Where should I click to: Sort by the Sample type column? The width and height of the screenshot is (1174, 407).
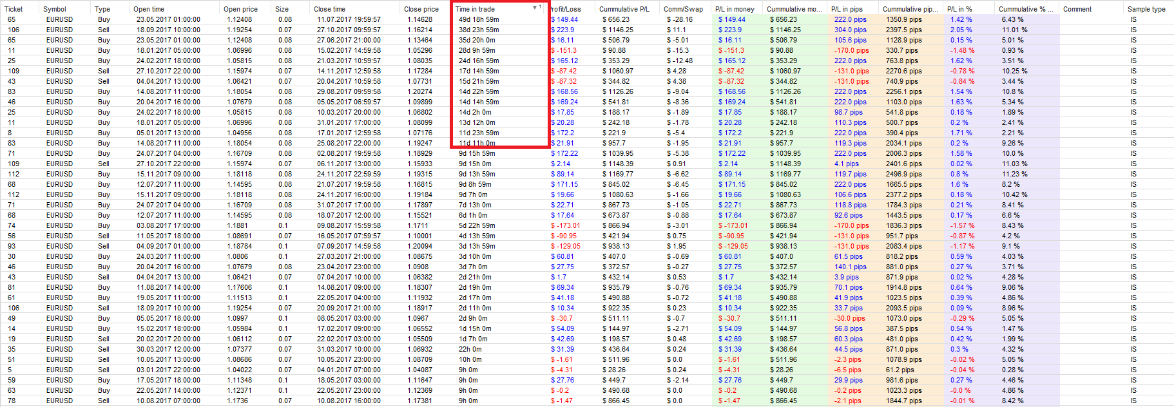1146,9
